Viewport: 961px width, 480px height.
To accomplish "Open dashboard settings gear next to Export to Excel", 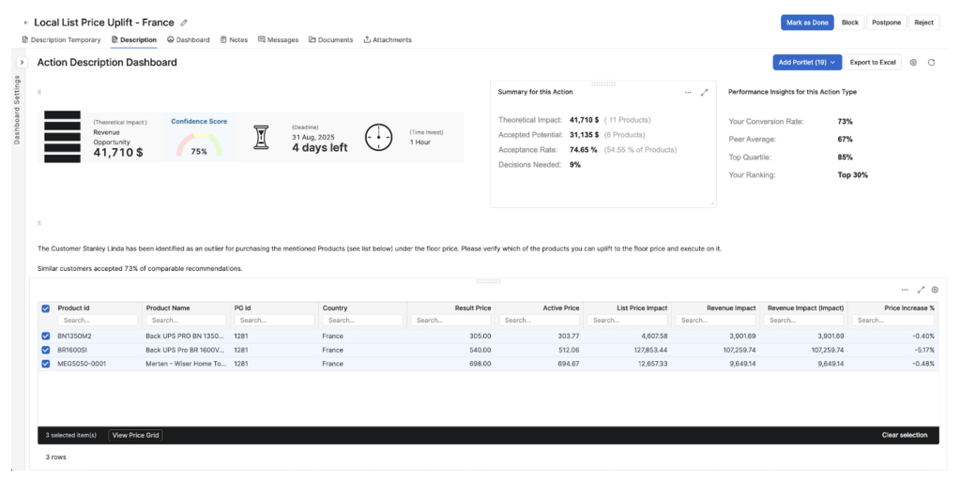I will tap(913, 63).
